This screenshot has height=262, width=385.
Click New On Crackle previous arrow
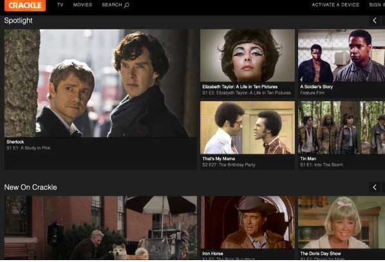(375, 187)
